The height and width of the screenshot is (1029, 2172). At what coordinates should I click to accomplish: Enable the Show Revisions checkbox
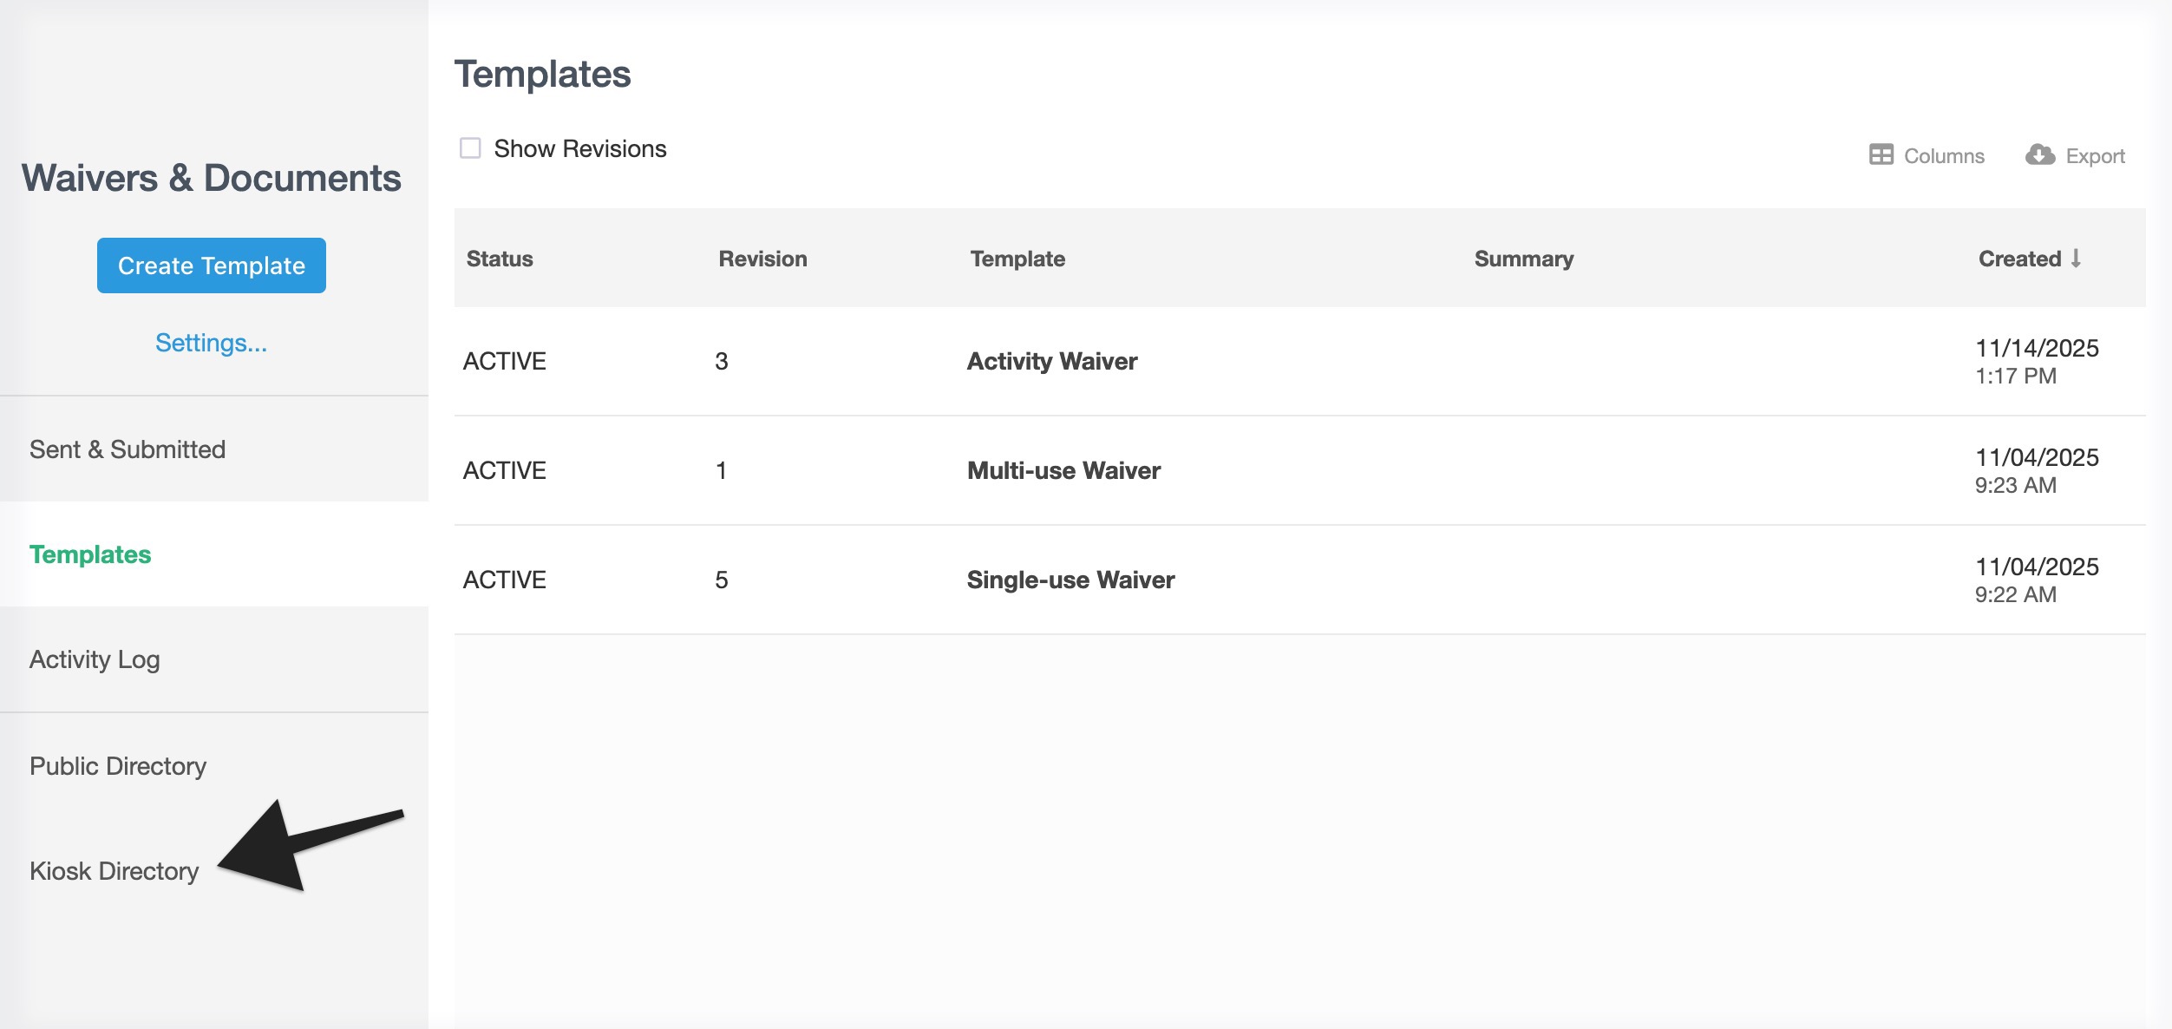point(470,148)
